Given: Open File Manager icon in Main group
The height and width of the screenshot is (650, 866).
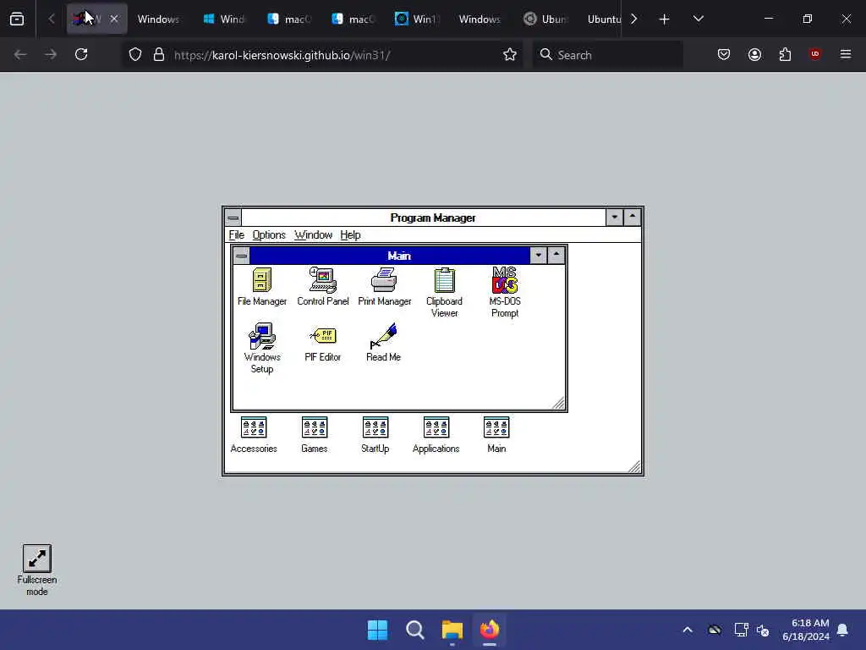Looking at the screenshot, I should click(262, 286).
